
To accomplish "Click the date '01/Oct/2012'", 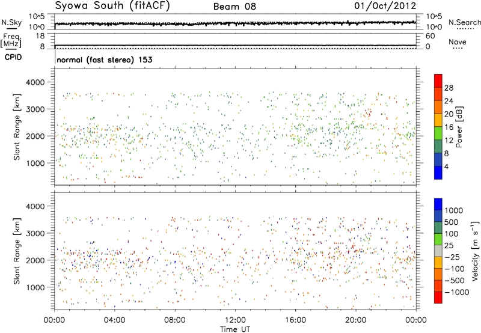I will click(385, 6).
